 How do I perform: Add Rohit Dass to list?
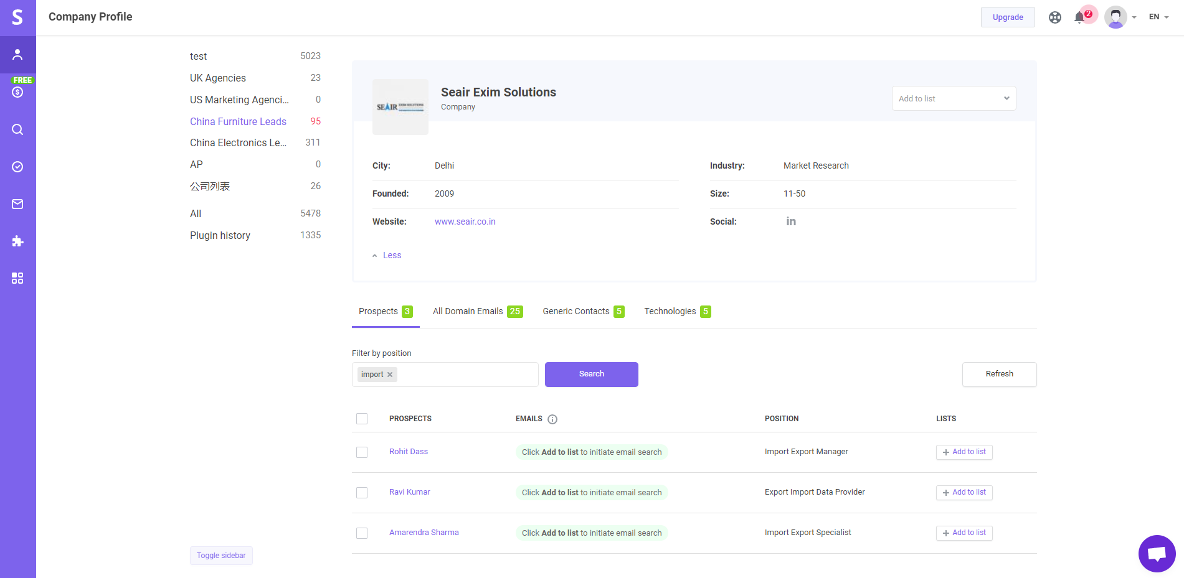(x=964, y=452)
